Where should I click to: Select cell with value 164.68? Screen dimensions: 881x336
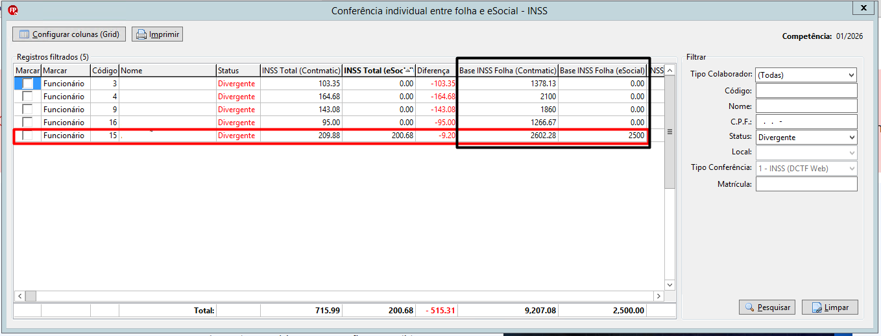click(x=301, y=97)
